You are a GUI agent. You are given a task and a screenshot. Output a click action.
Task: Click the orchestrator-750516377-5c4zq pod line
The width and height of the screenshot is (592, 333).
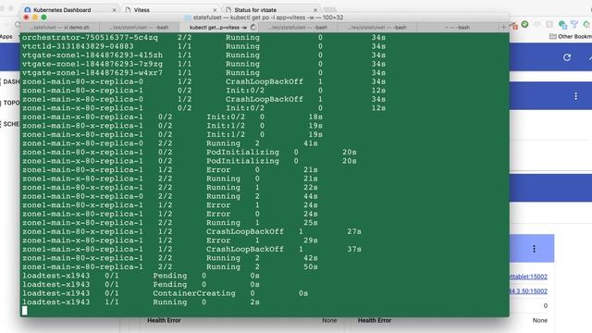pos(203,37)
